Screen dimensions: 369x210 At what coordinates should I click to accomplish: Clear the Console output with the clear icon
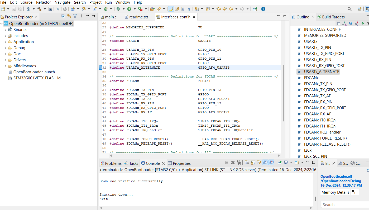246,162
